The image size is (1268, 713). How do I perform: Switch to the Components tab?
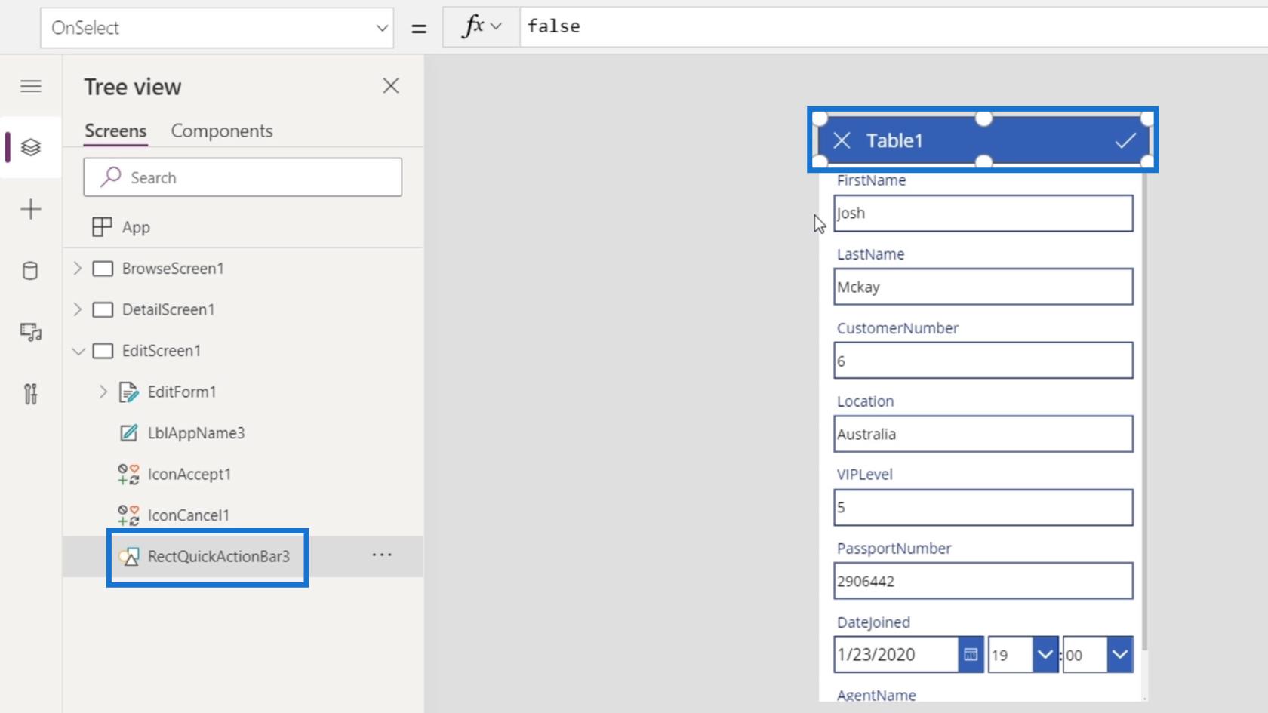click(221, 131)
